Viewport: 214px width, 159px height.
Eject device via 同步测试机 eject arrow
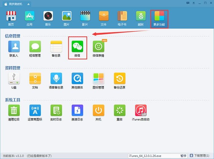28,4
